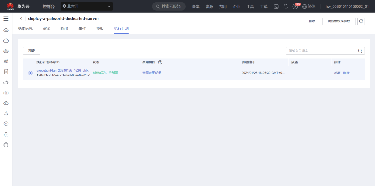Image resolution: width=375 pixels, height=186 pixels.
Task: Open the circled IP sidebar icon
Action: (x=6, y=124)
